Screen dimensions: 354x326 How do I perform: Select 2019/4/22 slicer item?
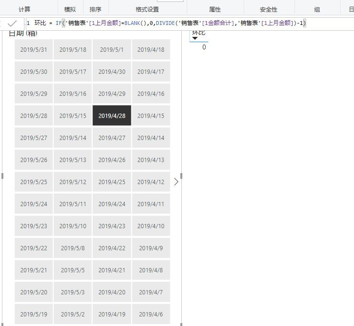tap(112, 248)
